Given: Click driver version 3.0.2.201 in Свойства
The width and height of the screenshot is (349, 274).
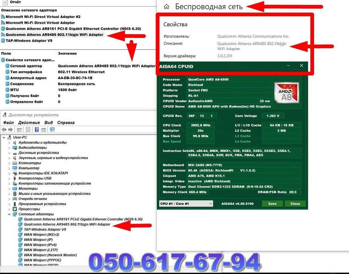Looking at the screenshot, I should pyautogui.click(x=225, y=56).
